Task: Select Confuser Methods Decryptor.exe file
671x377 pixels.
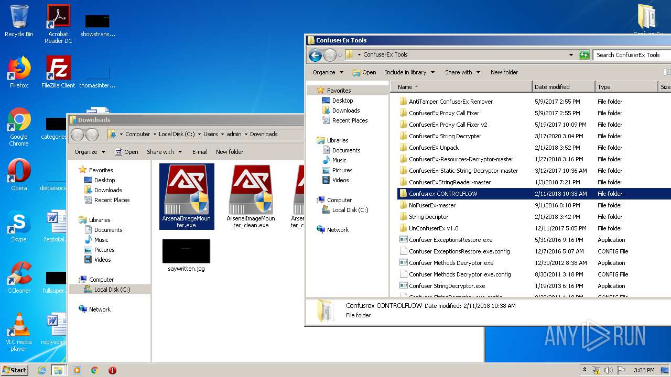Action: click(451, 263)
